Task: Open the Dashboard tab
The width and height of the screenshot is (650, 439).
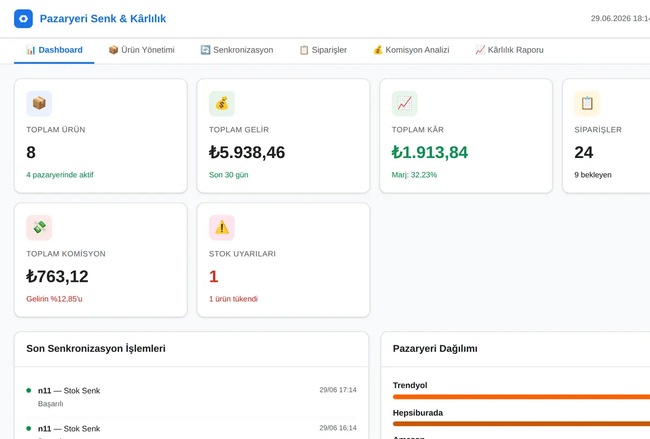Action: tap(54, 50)
